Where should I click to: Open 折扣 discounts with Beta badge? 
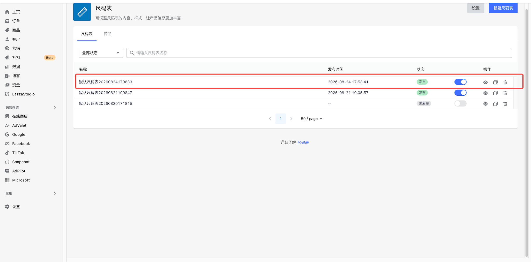coord(16,58)
